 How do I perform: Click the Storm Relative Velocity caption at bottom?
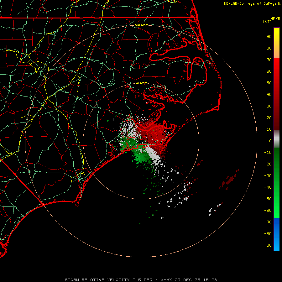point(141,280)
